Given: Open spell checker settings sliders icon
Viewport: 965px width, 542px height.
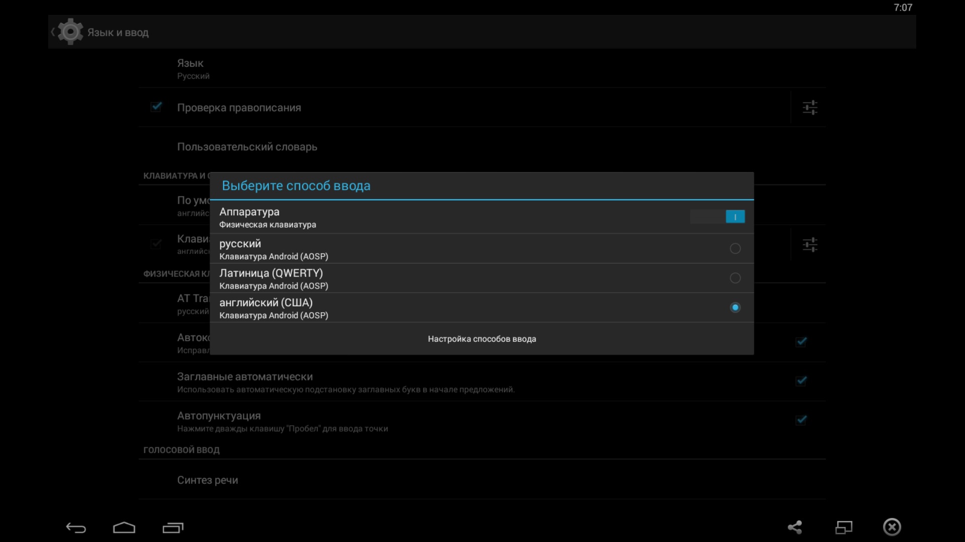Looking at the screenshot, I should coord(810,108).
